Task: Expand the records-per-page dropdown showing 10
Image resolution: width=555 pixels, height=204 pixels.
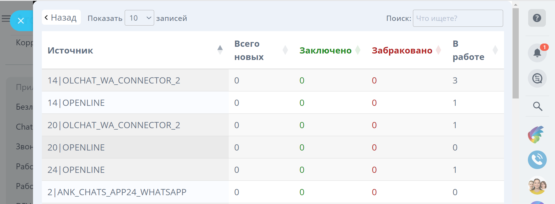Action: pyautogui.click(x=139, y=18)
